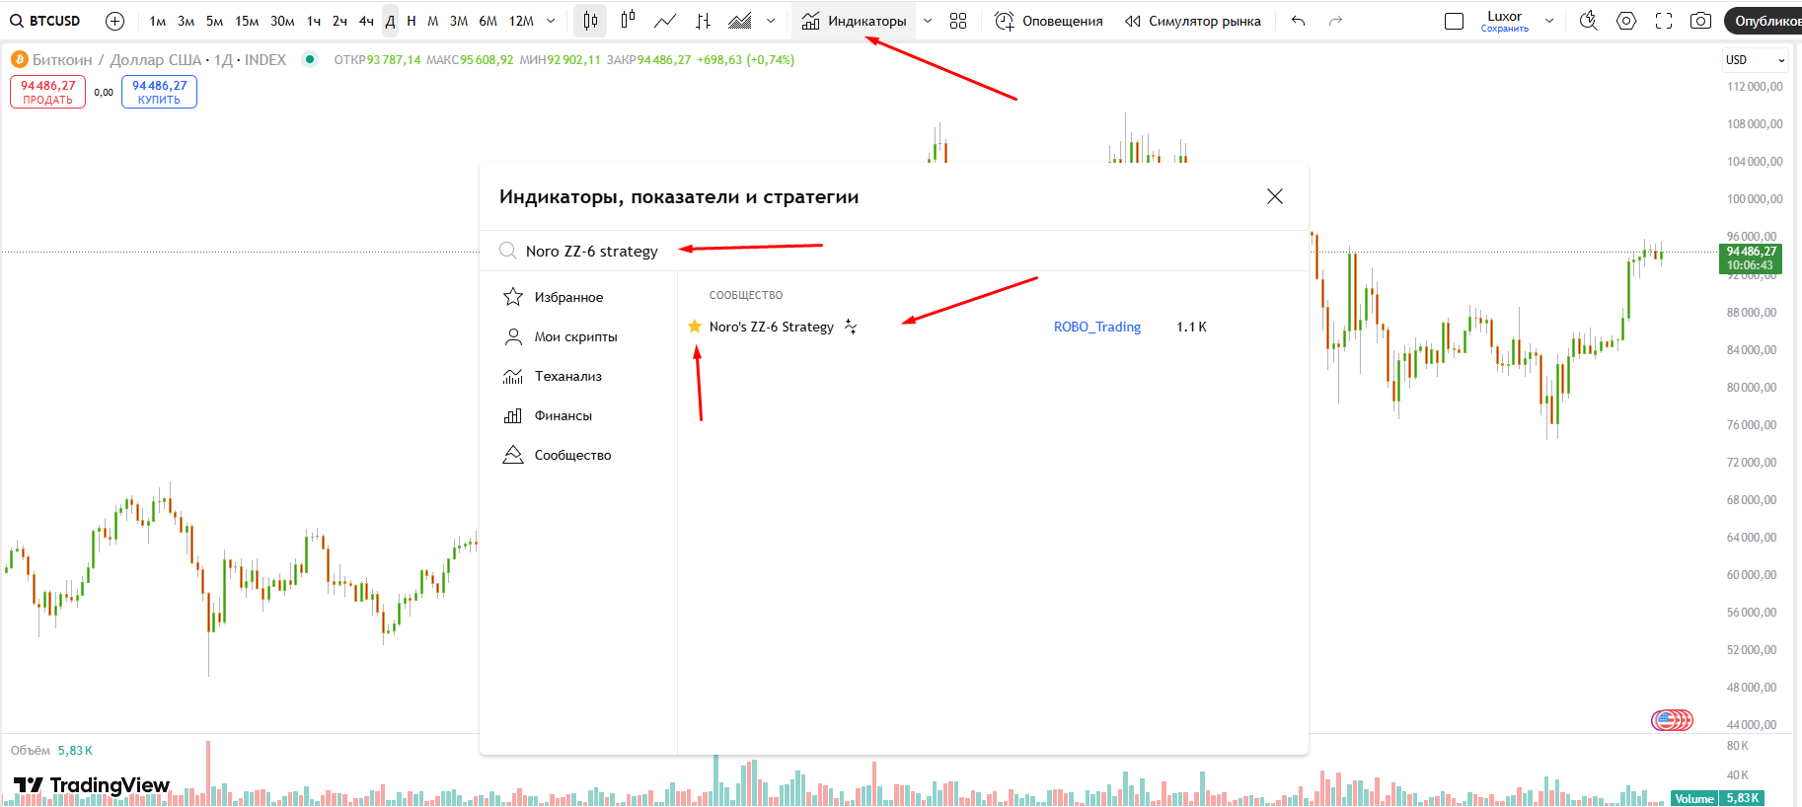Switch to the 4ч timeframe
This screenshot has height=807, width=1802.
coord(366,21)
